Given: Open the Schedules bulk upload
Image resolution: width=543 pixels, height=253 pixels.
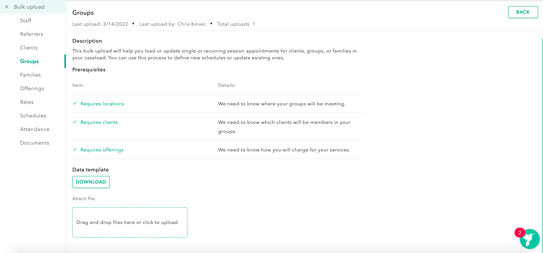Looking at the screenshot, I should pos(33,116).
